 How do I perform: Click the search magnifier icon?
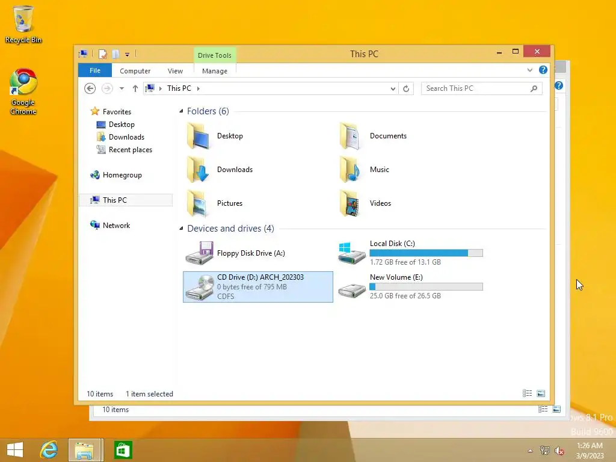pos(534,88)
